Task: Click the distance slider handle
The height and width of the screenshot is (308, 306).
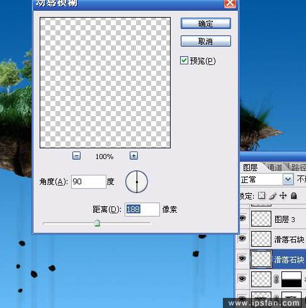Action: (97, 223)
